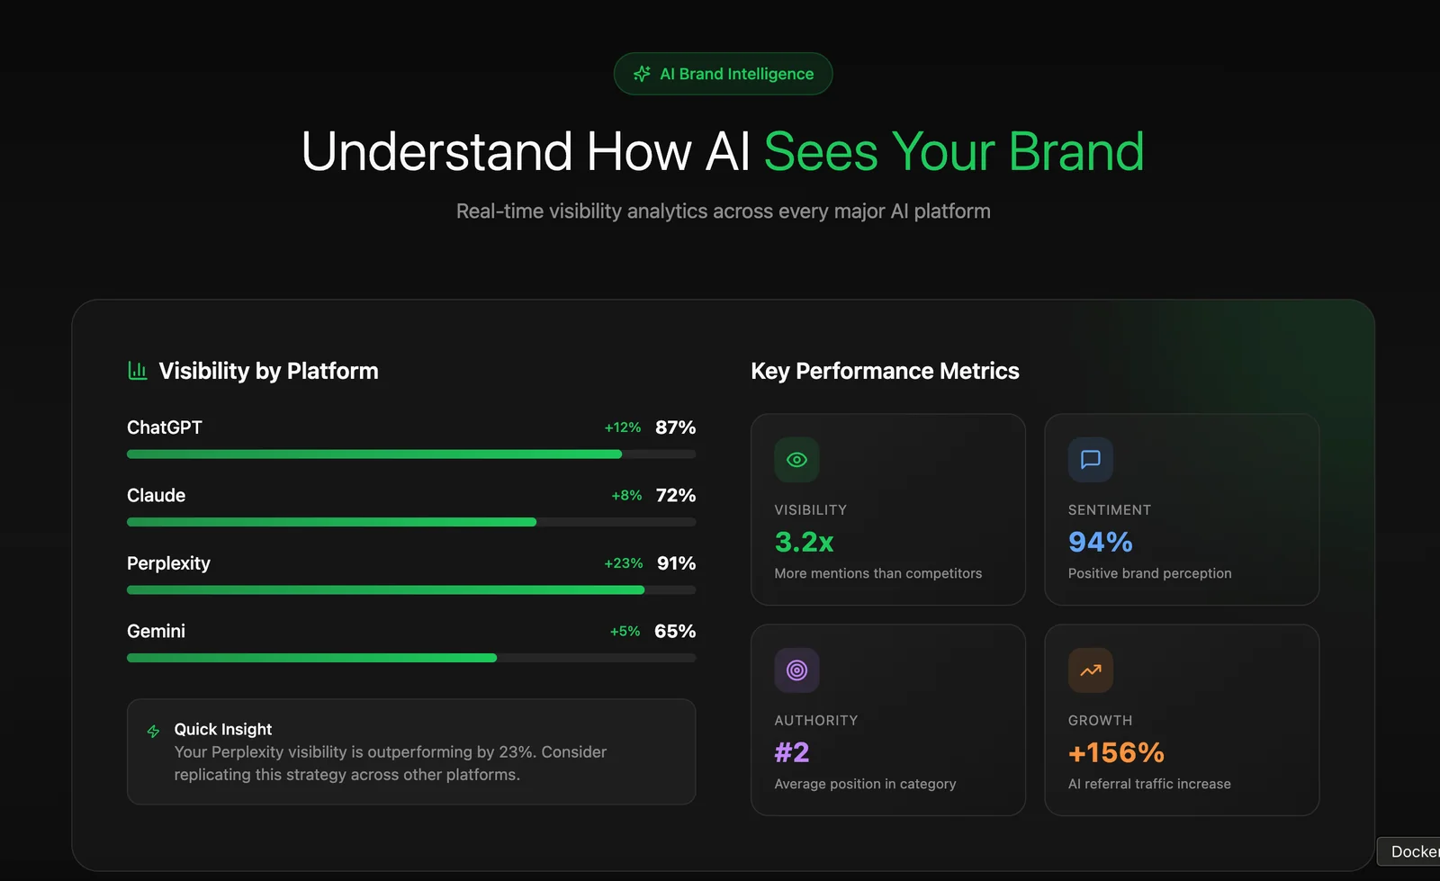Click the Claude visibility progress bar
Viewport: 1440px width, 881px height.
410,522
